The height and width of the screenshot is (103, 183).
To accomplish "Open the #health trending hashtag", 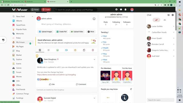I will click(x=106, y=48).
